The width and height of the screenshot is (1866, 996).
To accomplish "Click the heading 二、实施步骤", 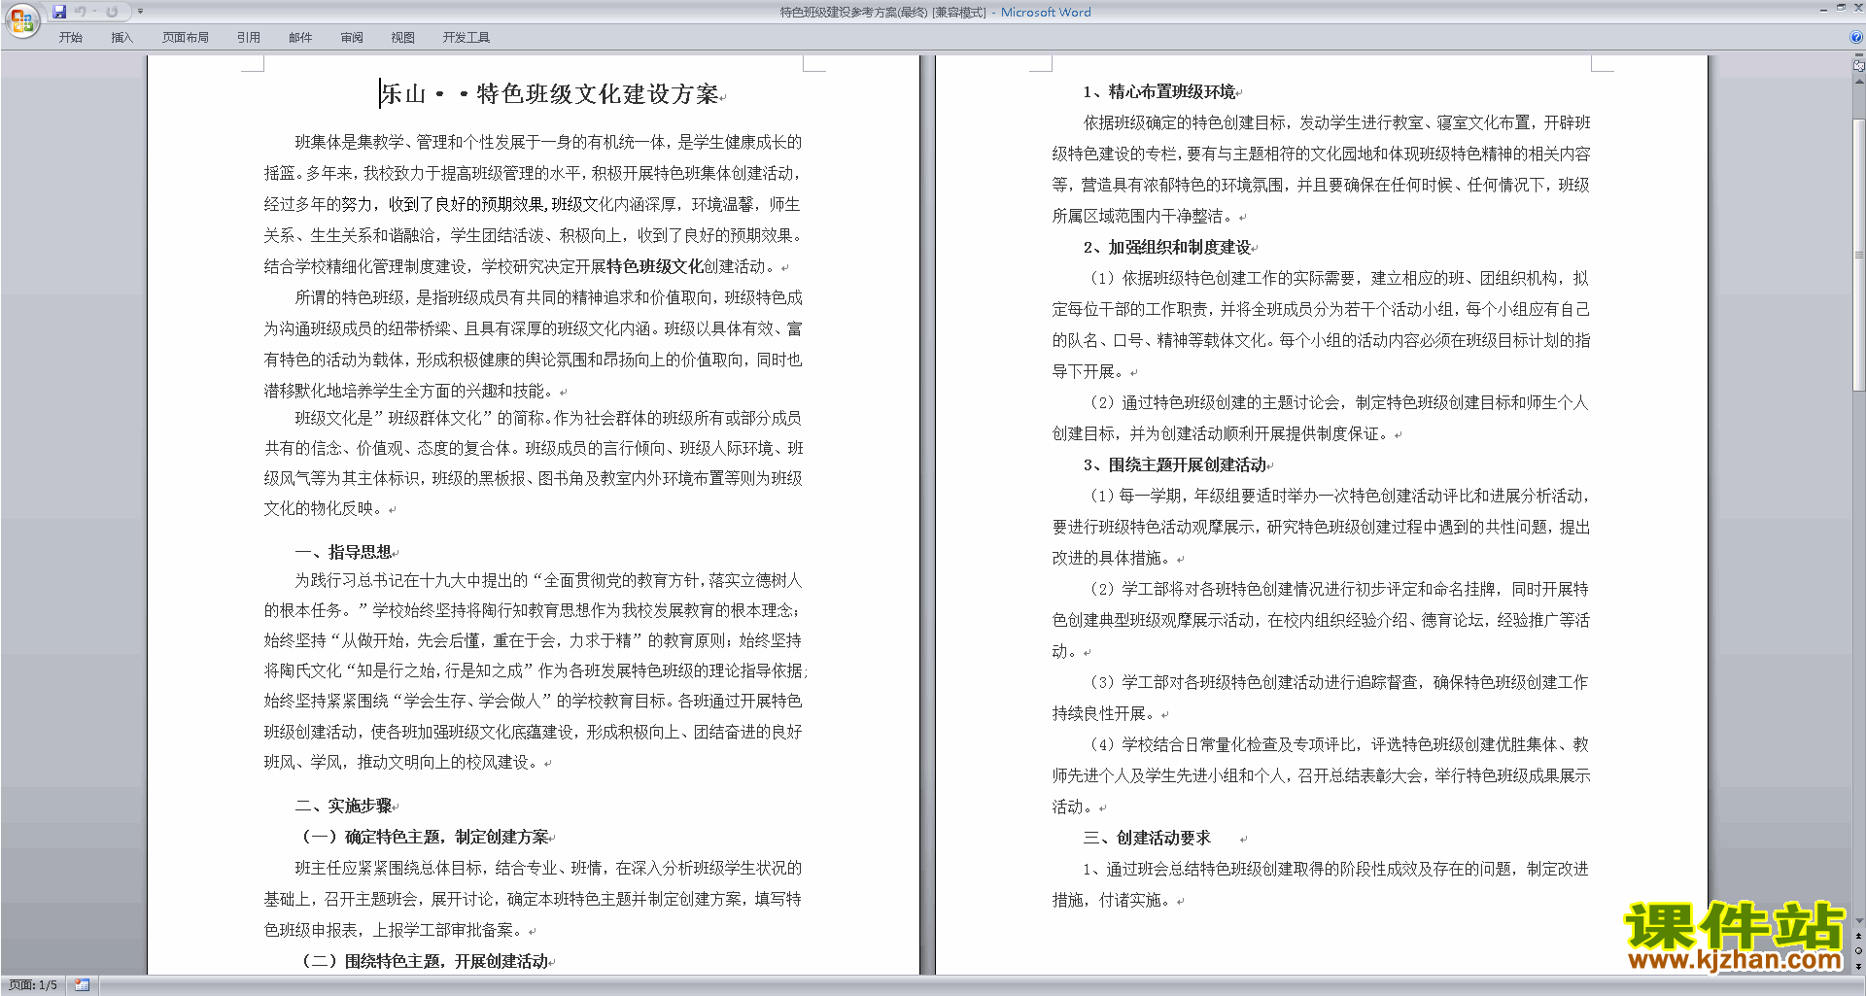I will point(343,806).
